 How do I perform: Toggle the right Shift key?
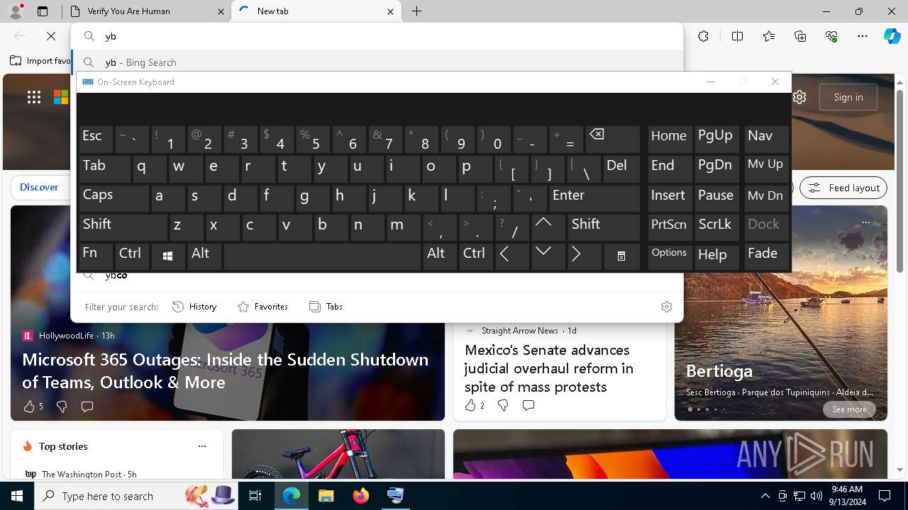(x=604, y=227)
